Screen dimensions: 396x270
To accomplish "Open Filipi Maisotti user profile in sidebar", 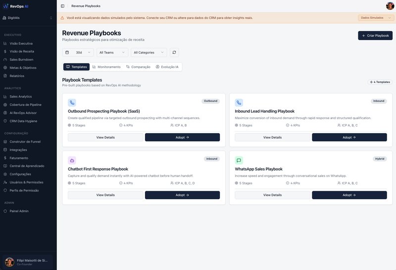I will coord(28,262).
